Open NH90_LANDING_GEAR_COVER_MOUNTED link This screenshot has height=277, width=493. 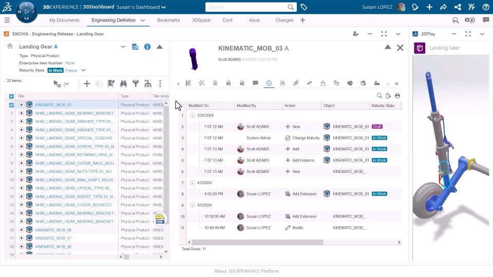pyautogui.click(x=73, y=205)
